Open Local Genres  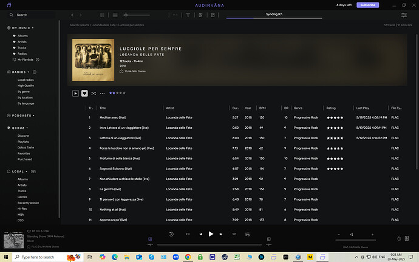pos(22,197)
